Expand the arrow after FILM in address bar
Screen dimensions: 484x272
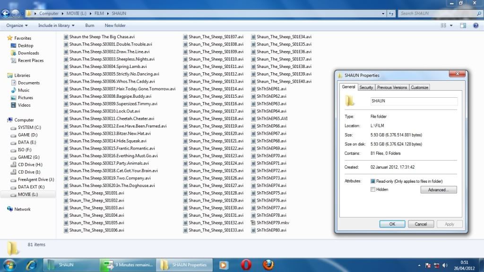tap(108, 14)
